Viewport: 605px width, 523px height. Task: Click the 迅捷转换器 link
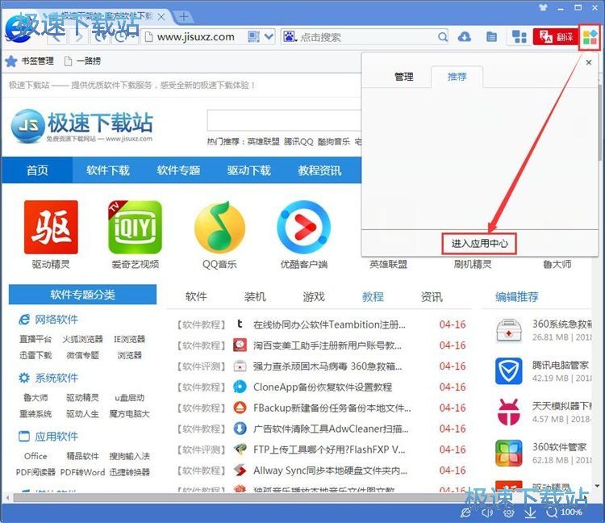130,472
